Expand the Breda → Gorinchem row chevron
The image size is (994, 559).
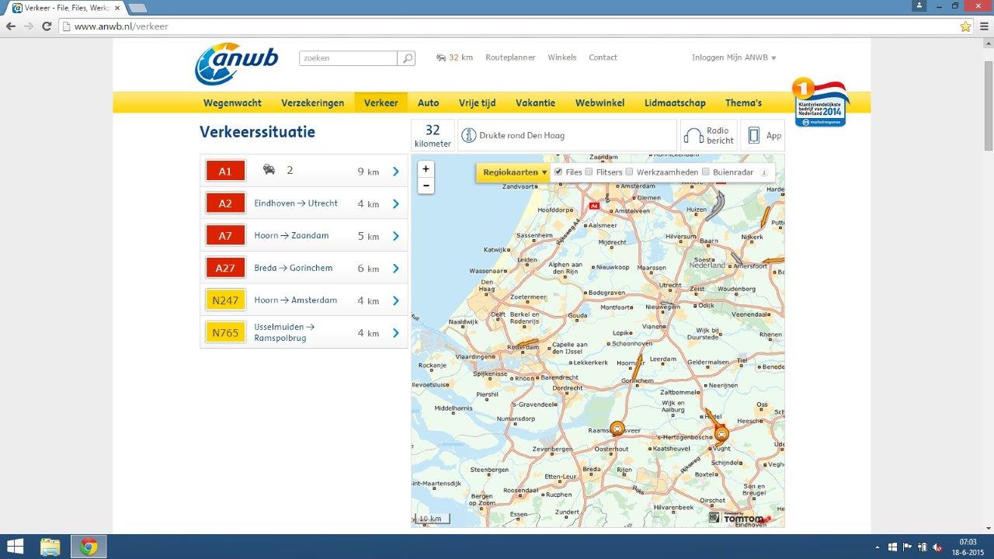click(396, 269)
